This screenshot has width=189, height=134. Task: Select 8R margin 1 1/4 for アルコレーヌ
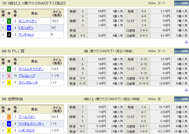coord(55,76)
